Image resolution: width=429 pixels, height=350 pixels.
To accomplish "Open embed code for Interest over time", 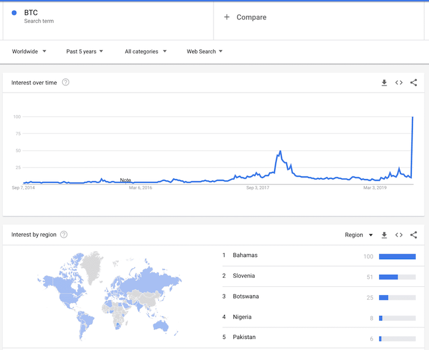I will (399, 83).
